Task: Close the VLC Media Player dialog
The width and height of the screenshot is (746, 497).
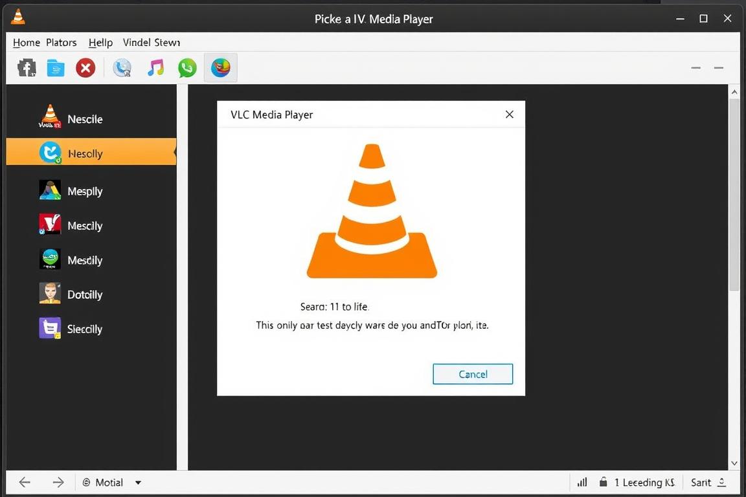Action: coord(510,114)
